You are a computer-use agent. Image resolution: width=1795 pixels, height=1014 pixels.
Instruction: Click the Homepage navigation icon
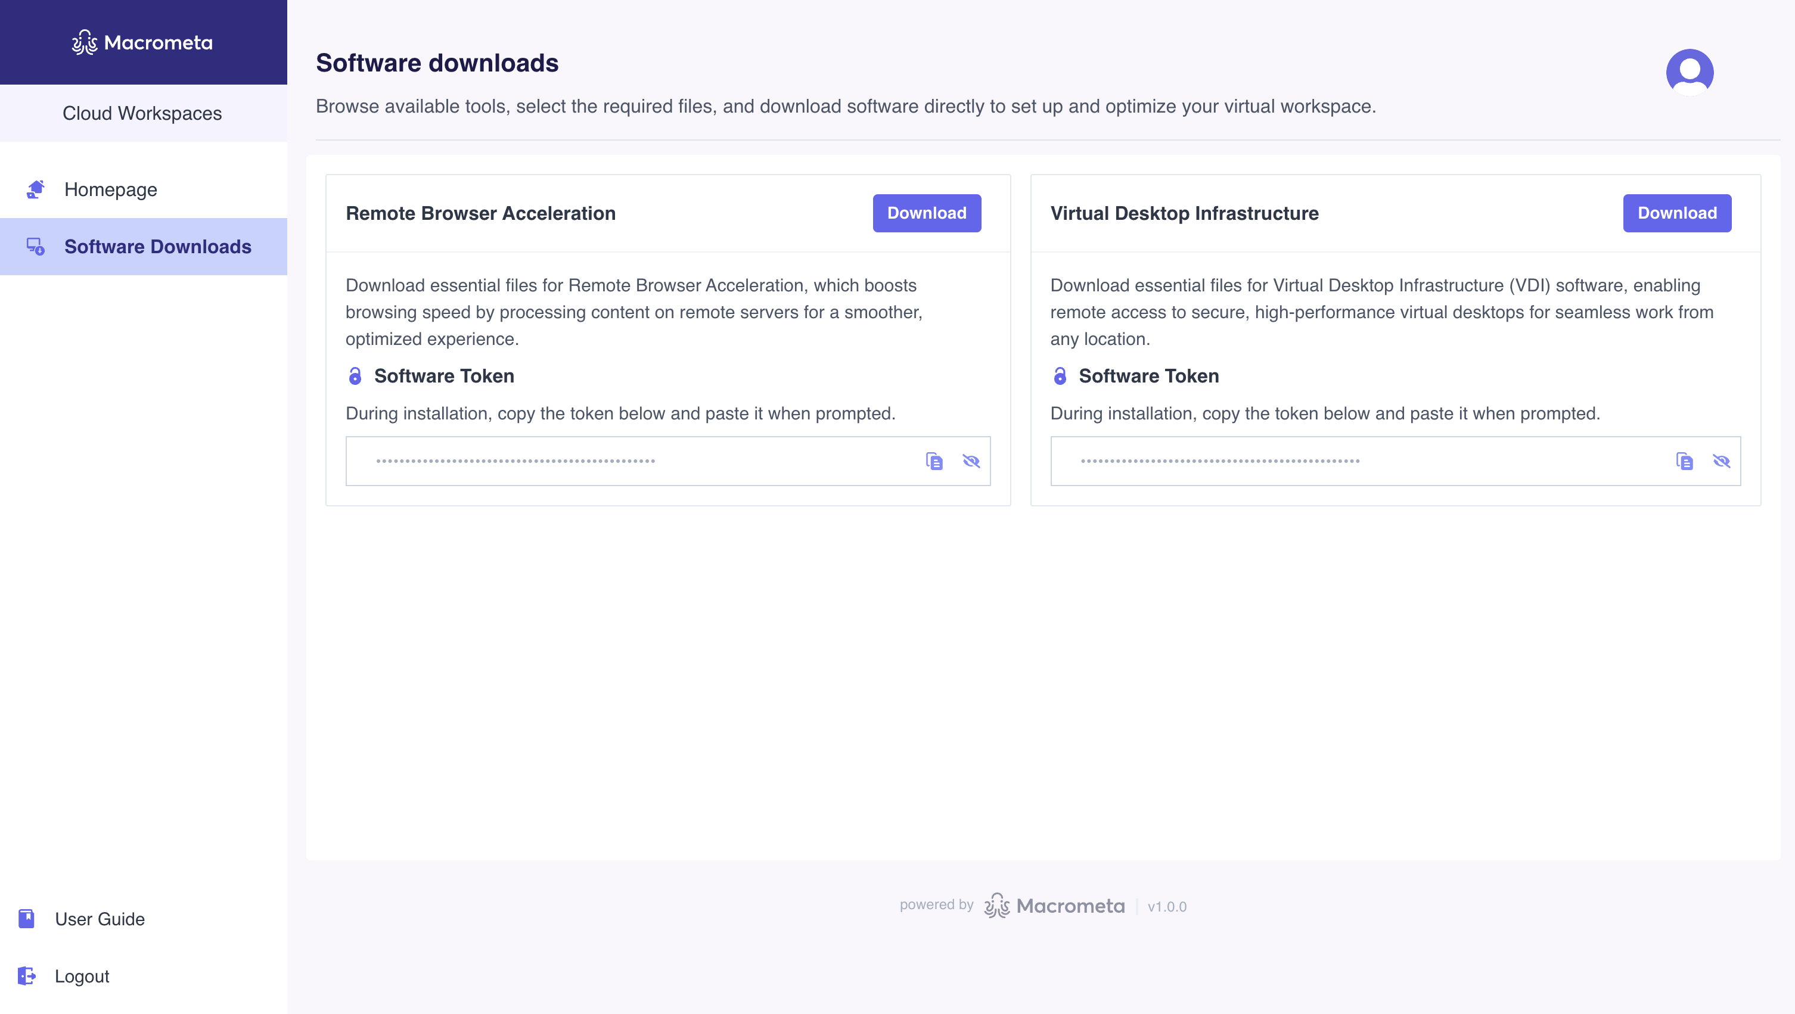[x=36, y=189]
